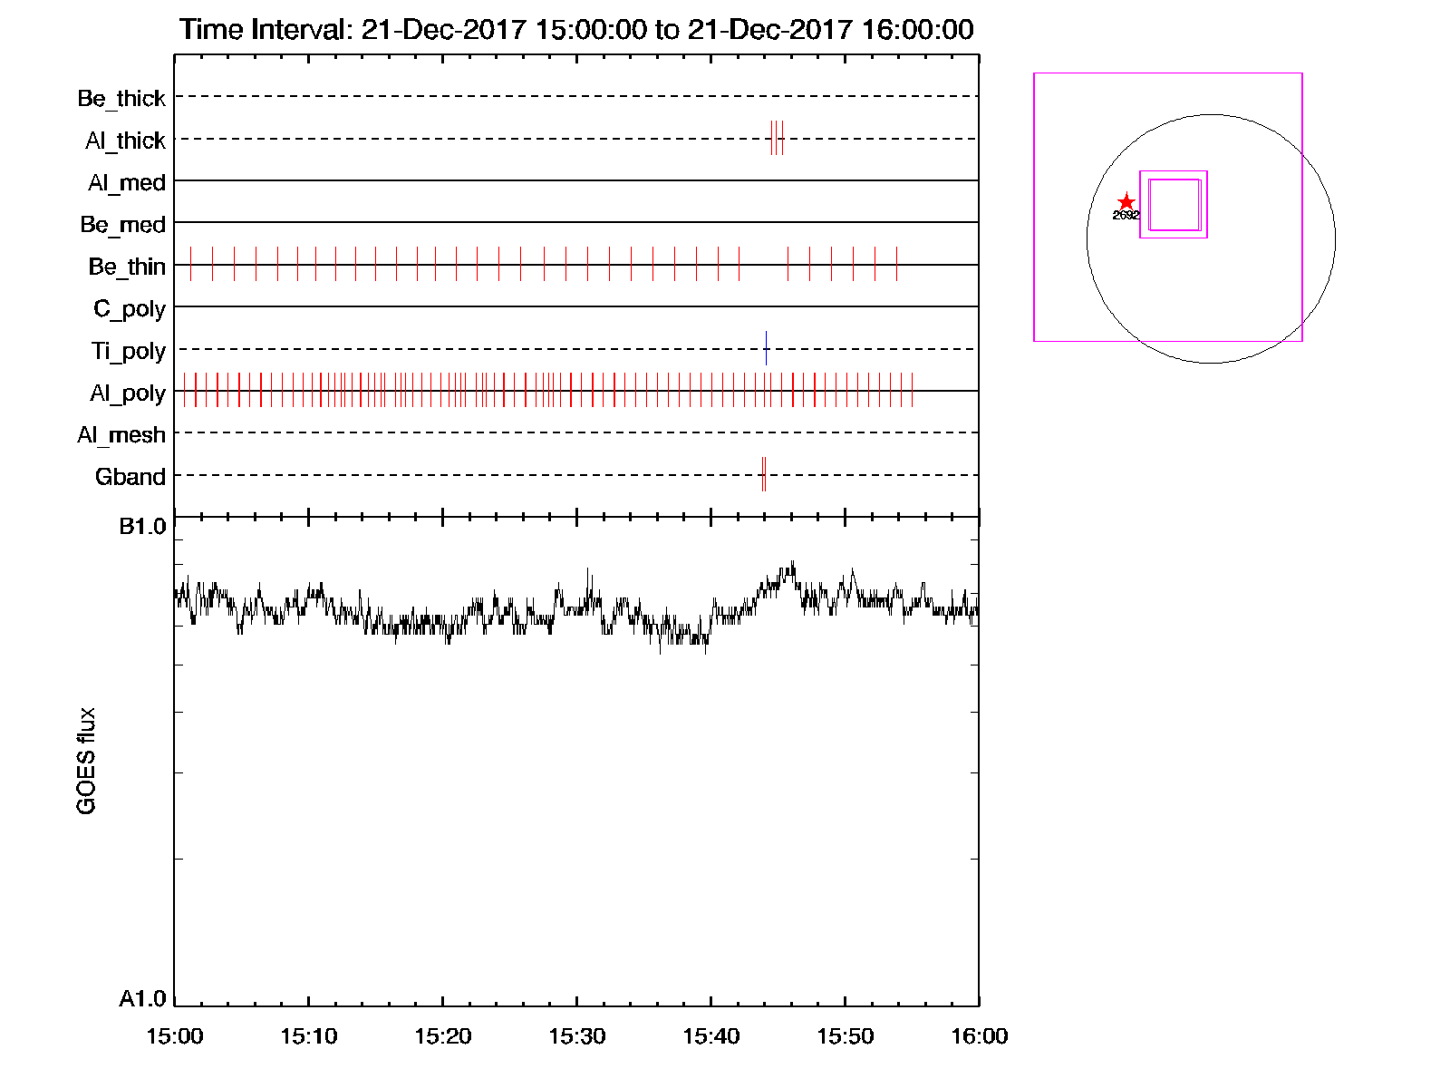Click the single Ti_poly exposure tick mark
Image resolution: width=1450 pixels, height=1088 pixels.
click(766, 348)
